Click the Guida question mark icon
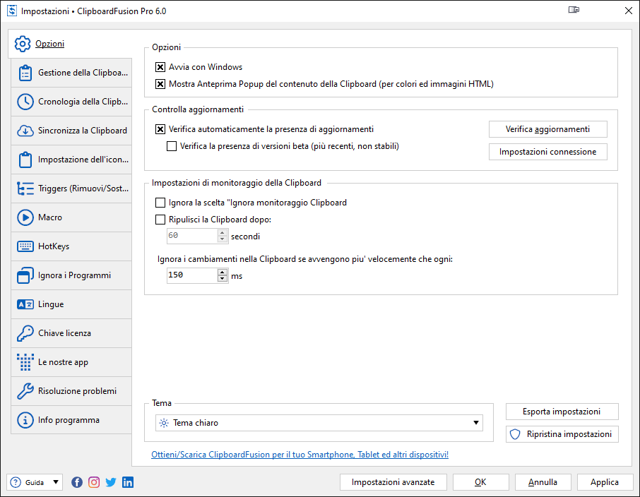Screen dimensions: 640x497 (16, 482)
